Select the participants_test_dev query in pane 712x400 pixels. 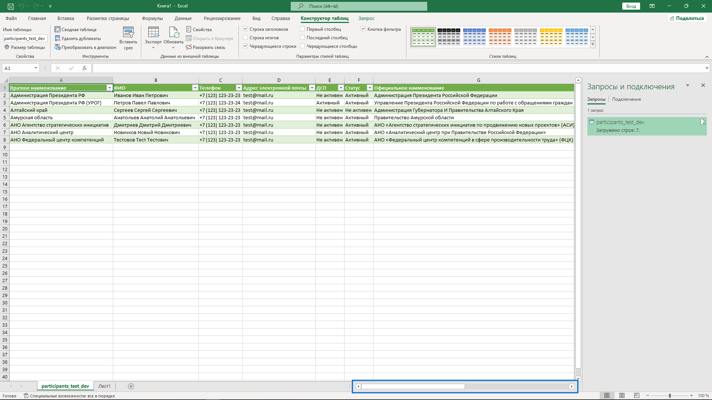point(647,126)
